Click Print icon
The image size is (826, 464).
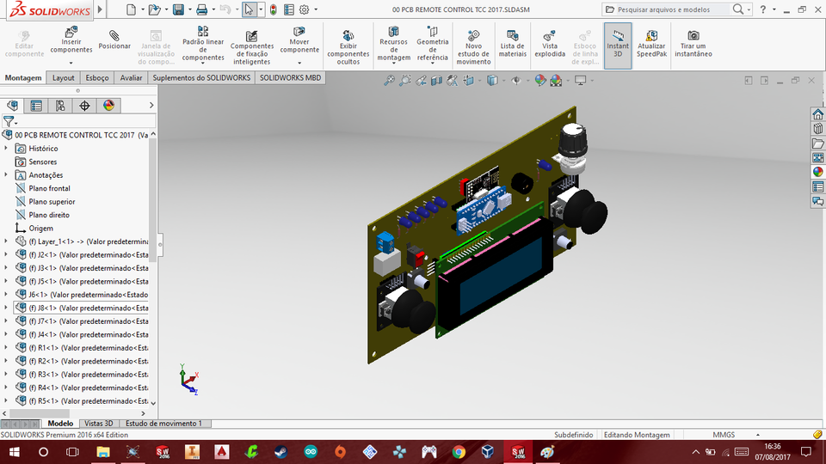[201, 9]
